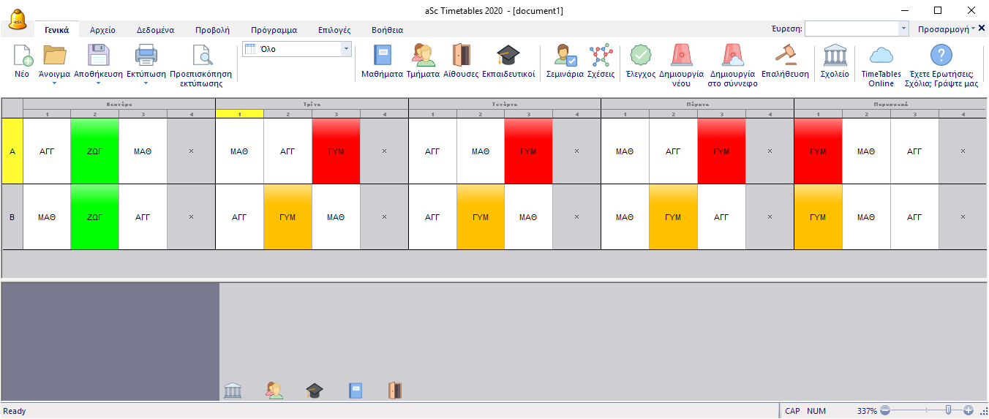Open Τμήματα (Classes) from the toolbar

(x=423, y=56)
